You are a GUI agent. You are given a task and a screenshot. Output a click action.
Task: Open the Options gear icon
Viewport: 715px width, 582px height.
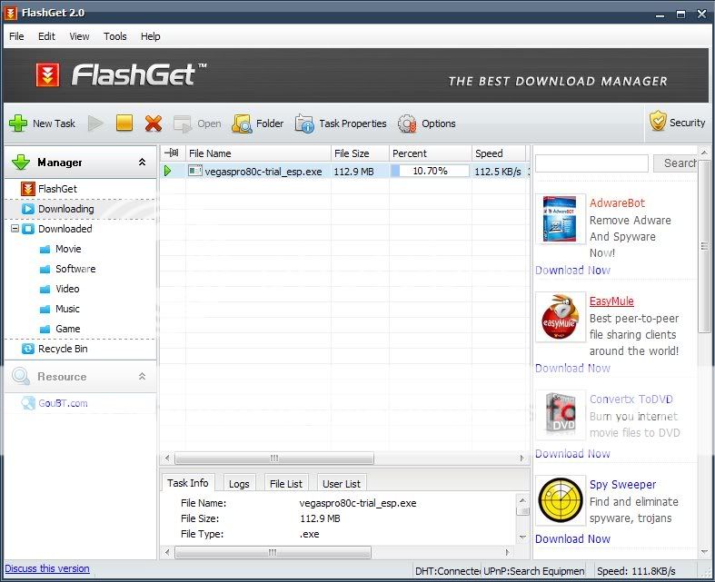click(x=407, y=123)
